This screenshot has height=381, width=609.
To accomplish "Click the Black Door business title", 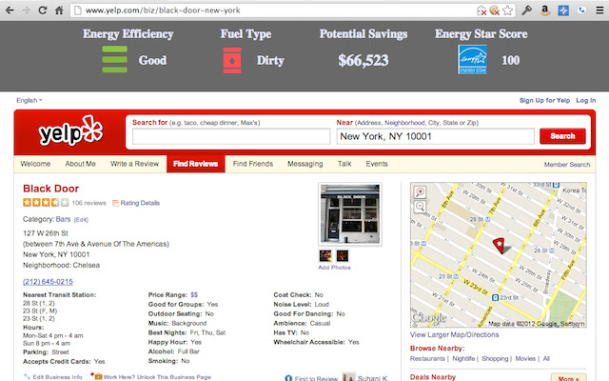I will tap(50, 189).
